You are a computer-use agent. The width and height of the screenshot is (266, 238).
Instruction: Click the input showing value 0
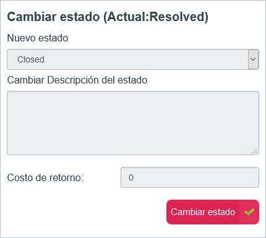point(190,177)
